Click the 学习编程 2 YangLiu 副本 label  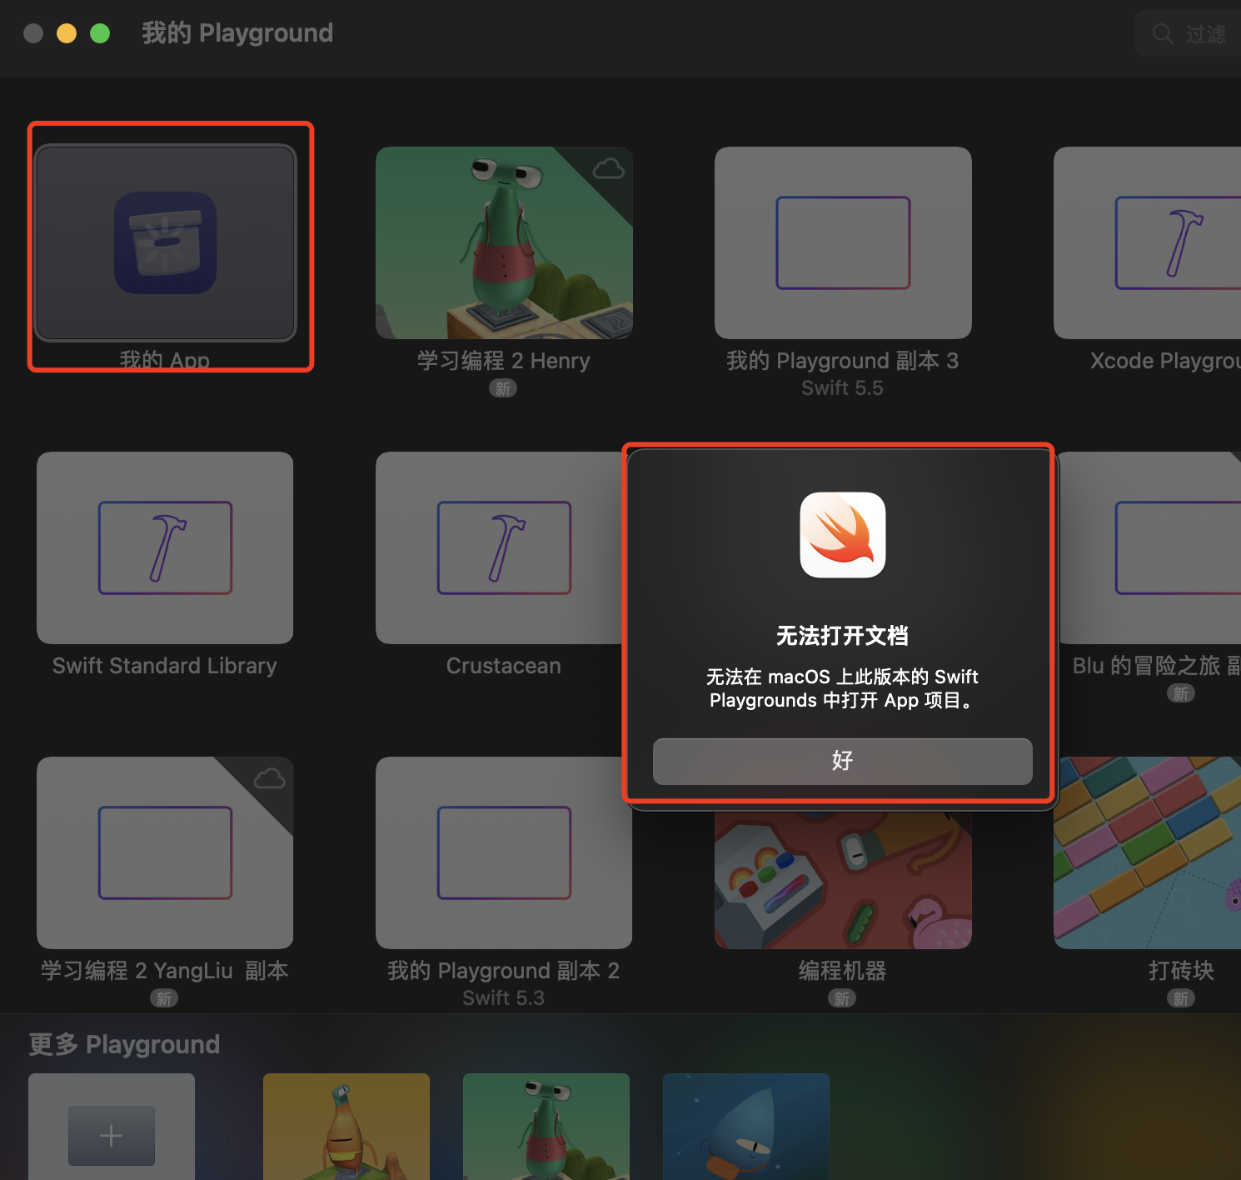pos(165,971)
